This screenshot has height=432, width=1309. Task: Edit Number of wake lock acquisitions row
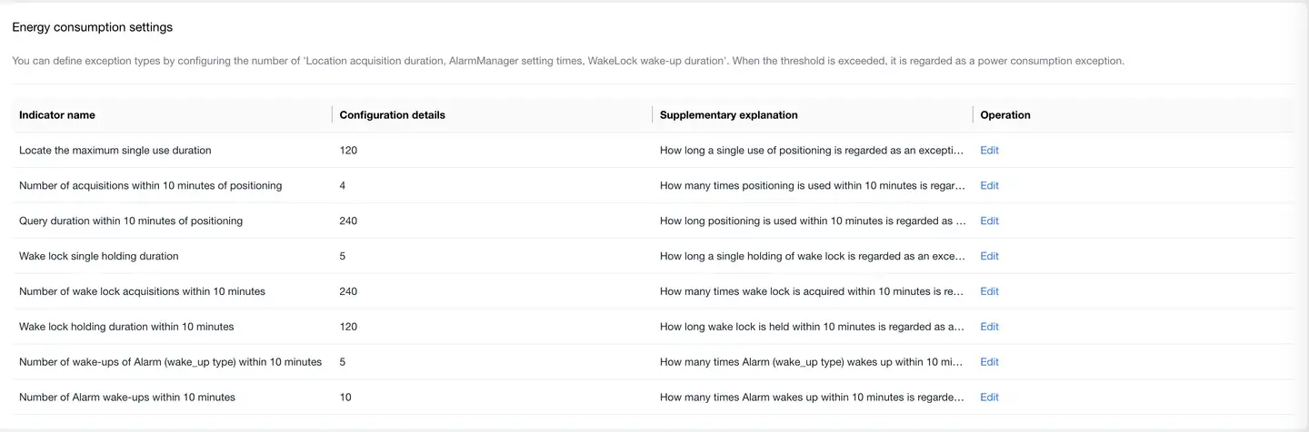(x=989, y=291)
